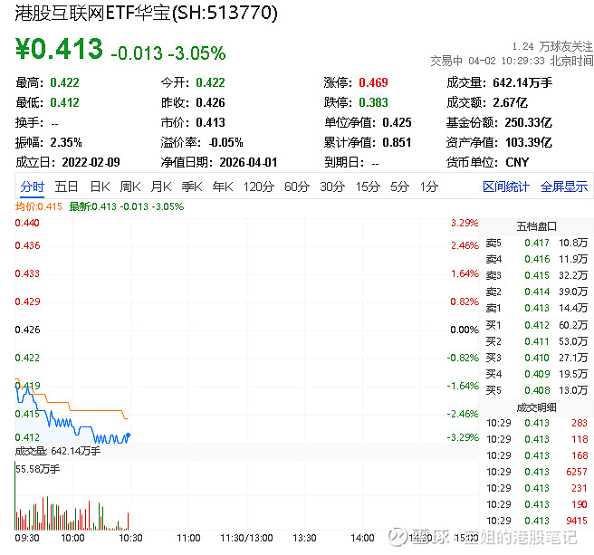The image size is (594, 555).
Task: Open the 周K chart tab
Action: pyautogui.click(x=130, y=187)
